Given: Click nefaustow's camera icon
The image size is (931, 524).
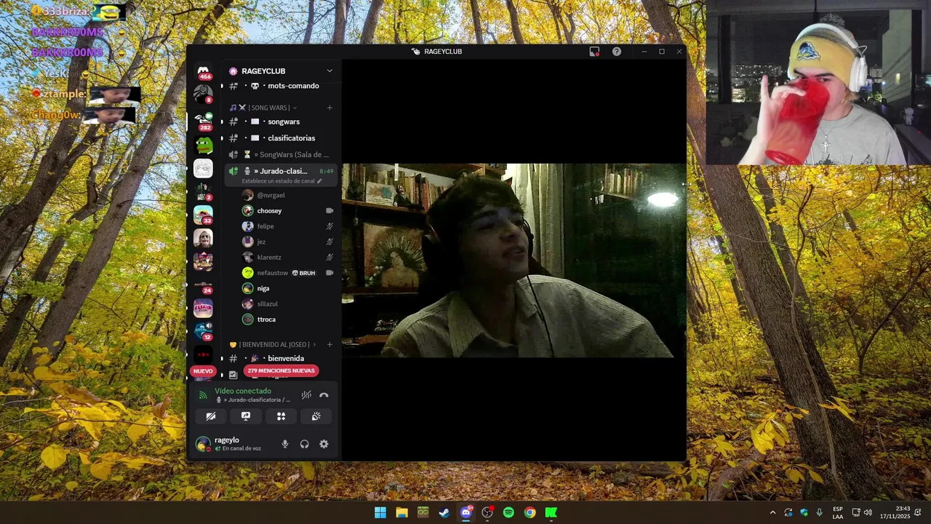Looking at the screenshot, I should (329, 273).
